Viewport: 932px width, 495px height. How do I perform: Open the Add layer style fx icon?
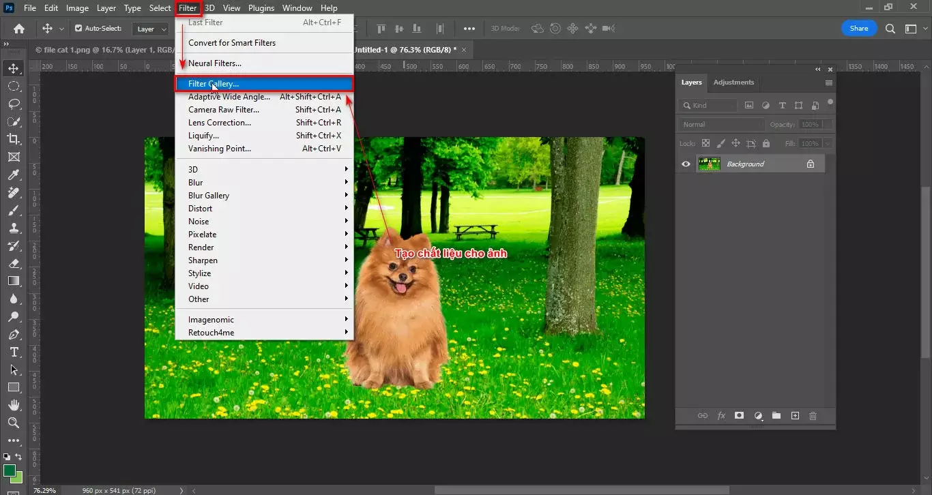pos(721,415)
